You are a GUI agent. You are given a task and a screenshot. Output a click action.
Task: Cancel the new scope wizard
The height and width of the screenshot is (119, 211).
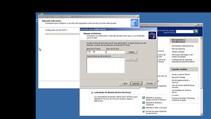[x=149, y=83]
